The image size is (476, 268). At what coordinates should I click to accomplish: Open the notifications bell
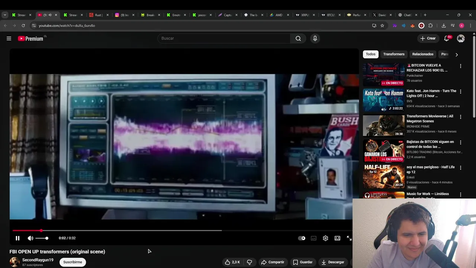tap(447, 38)
